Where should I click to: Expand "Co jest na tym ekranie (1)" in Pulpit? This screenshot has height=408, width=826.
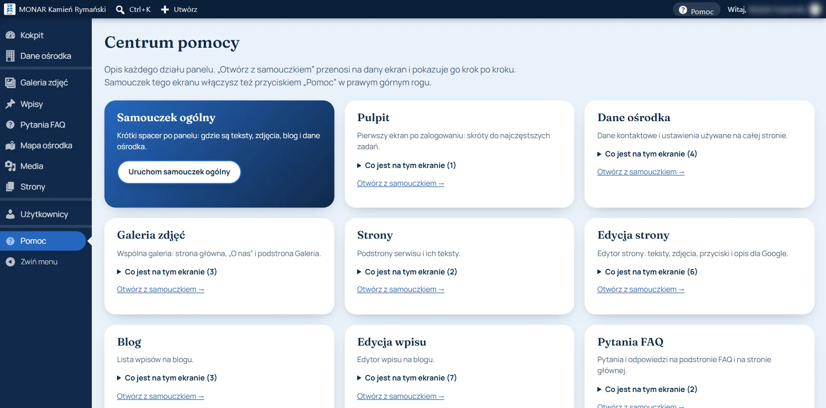click(x=407, y=165)
